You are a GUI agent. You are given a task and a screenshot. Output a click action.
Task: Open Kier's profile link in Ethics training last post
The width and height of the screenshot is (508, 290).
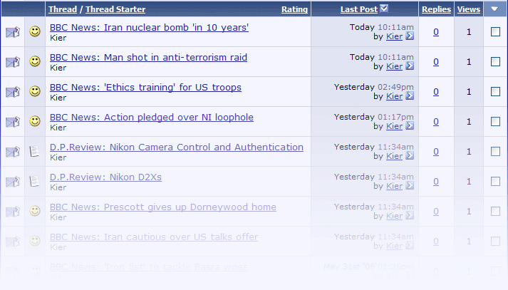(394, 96)
